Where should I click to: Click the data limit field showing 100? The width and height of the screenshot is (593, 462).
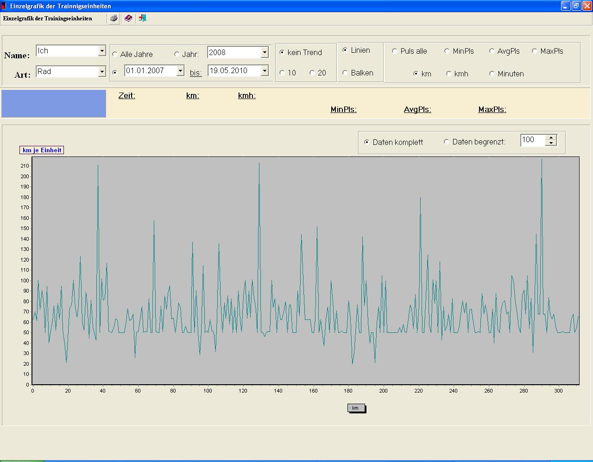point(532,140)
